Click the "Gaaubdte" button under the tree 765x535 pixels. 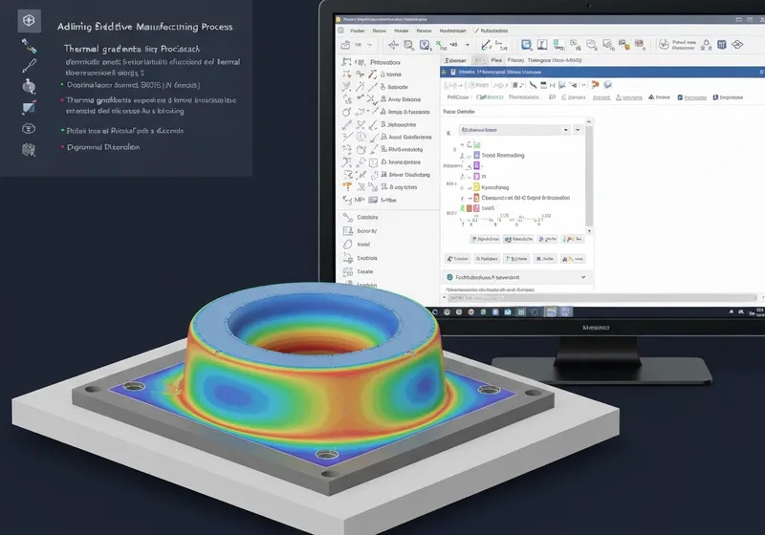point(518,239)
